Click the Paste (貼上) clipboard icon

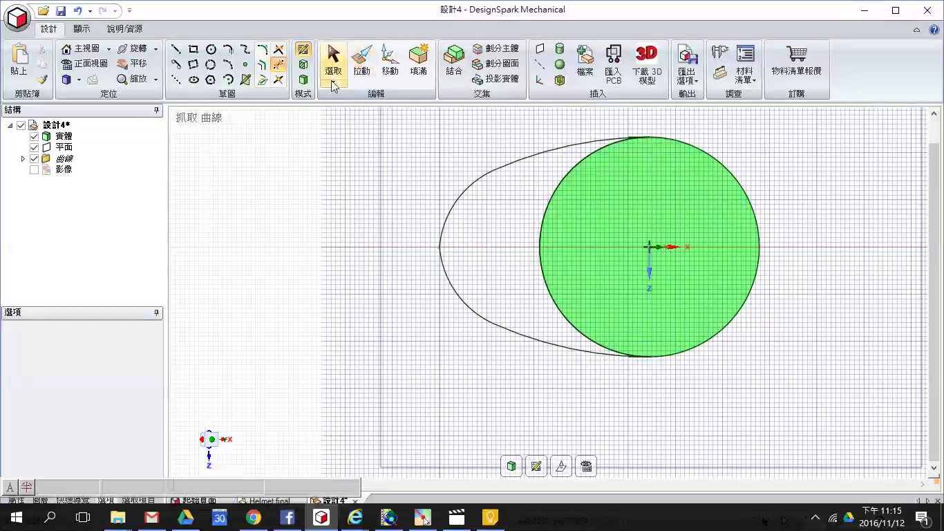click(x=19, y=60)
